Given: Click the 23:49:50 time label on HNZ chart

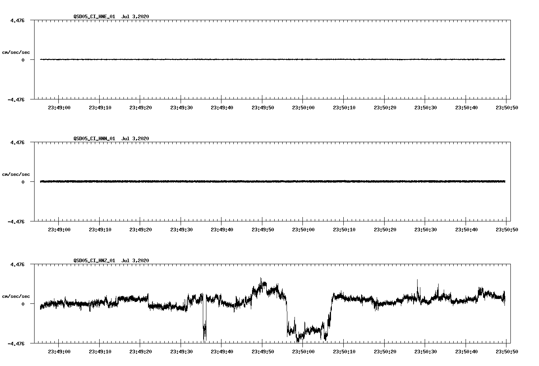Looking at the screenshot, I should pyautogui.click(x=262, y=351).
